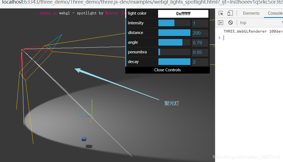
Task: Open the Master James author link
Action: coord(115,13)
